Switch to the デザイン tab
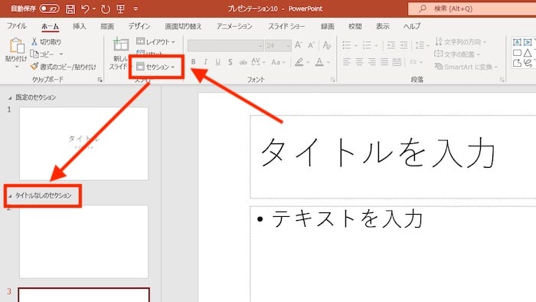 click(139, 26)
